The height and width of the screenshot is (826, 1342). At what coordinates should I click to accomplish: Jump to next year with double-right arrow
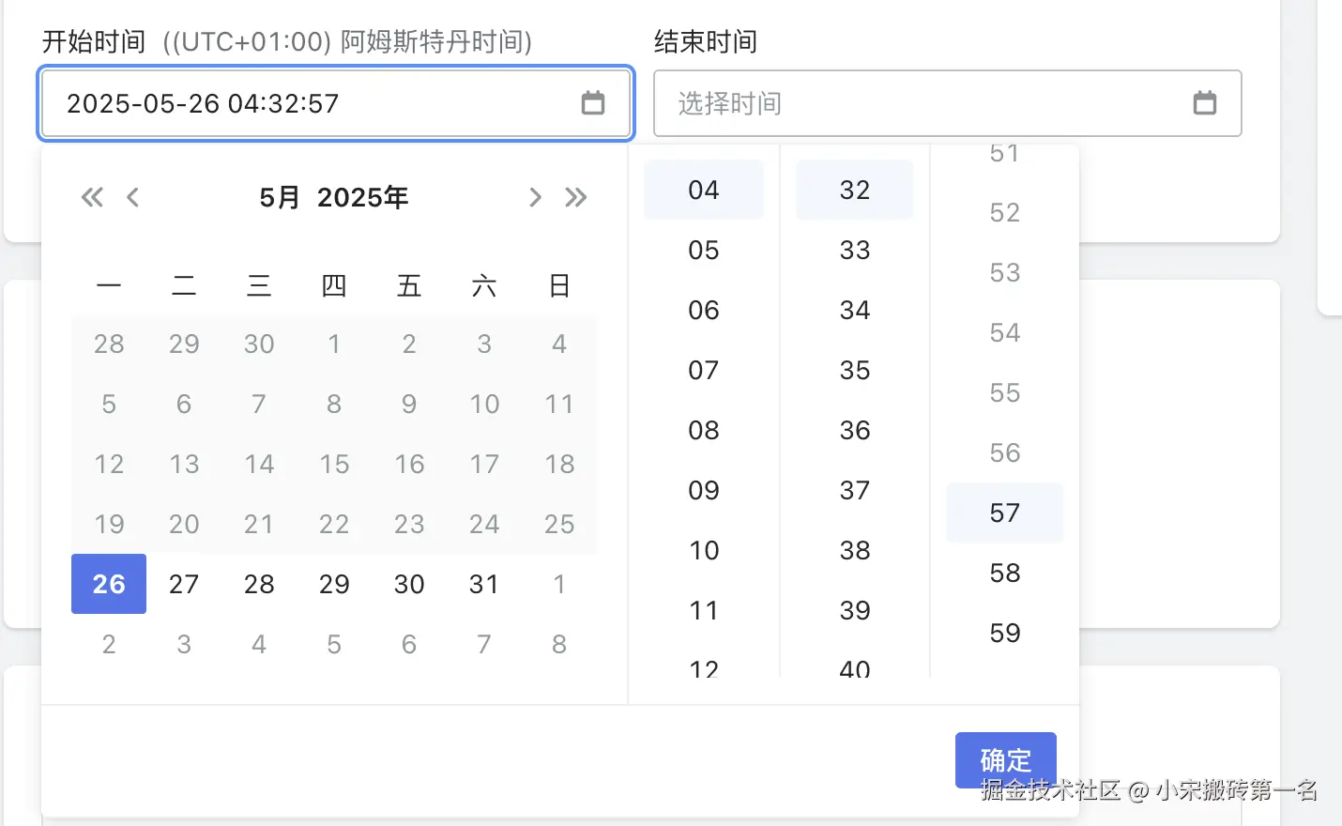coord(576,197)
